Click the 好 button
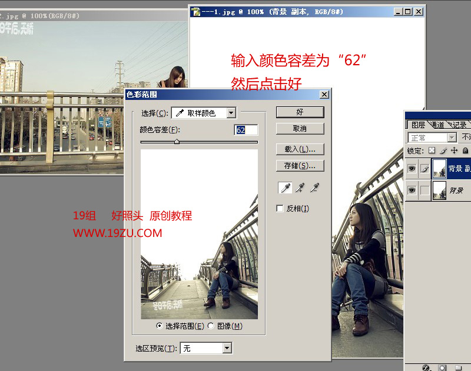471x371 pixels. pyautogui.click(x=300, y=112)
